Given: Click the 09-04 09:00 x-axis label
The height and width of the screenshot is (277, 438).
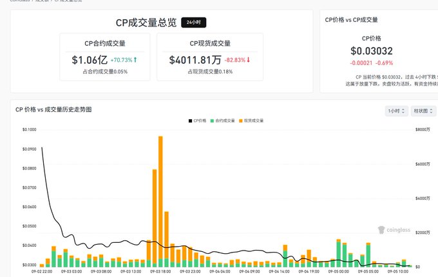Looking at the screenshot, I should click(249, 271).
